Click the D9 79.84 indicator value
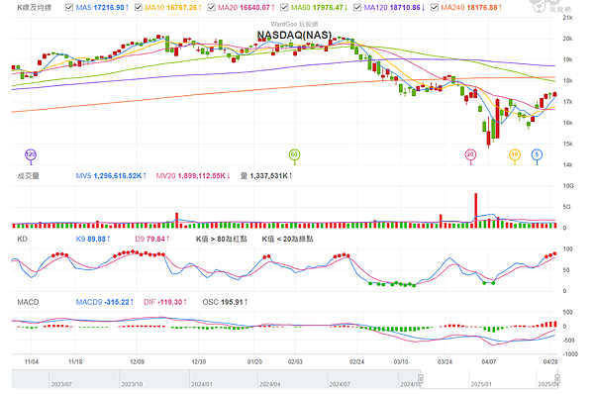Screen dimensions: 594x394 coord(151,239)
